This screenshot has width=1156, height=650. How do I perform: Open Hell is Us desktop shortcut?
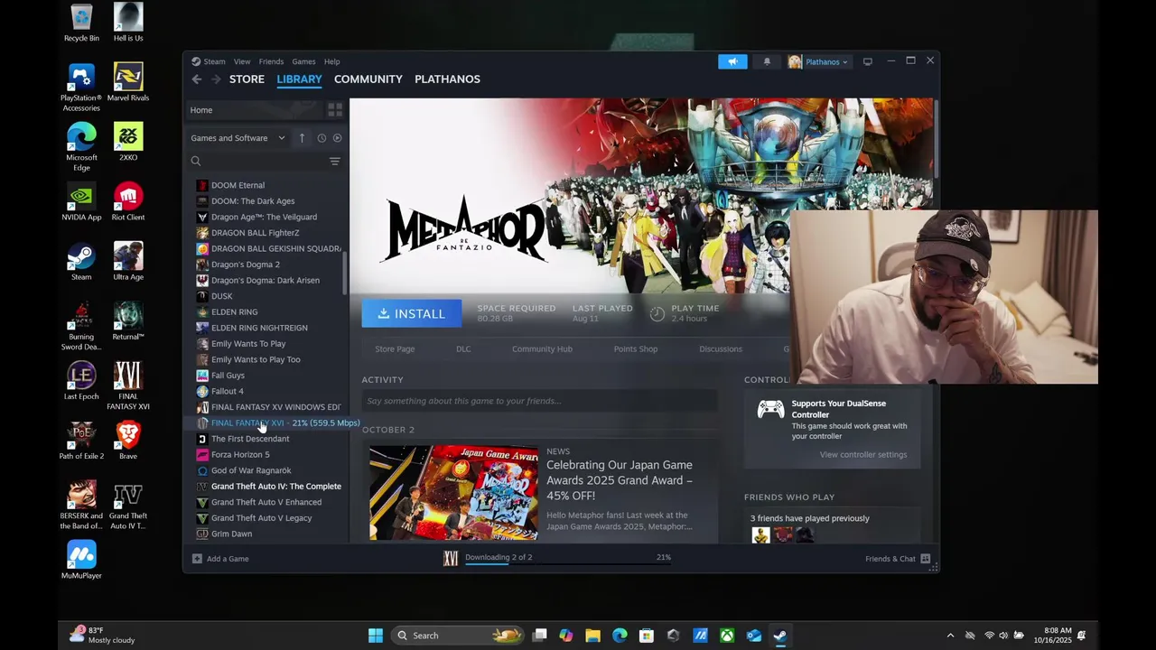coord(128,23)
